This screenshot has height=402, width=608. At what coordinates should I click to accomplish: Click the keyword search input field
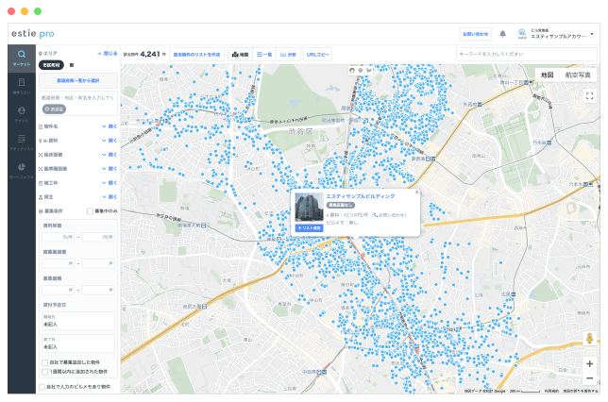(x=525, y=55)
